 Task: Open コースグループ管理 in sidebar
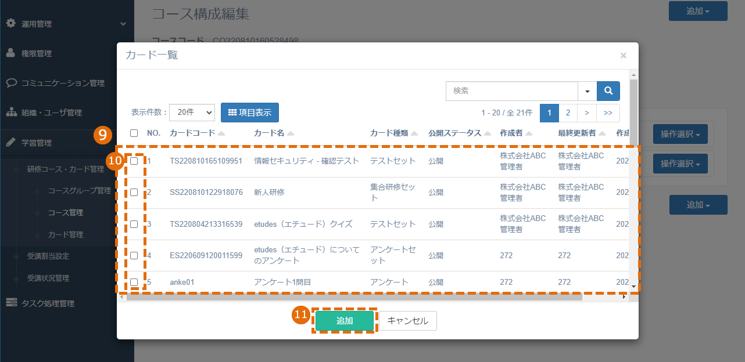[79, 190]
